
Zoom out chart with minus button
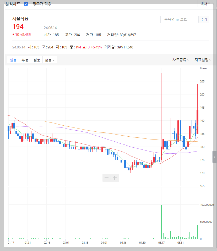tap(107, 178)
